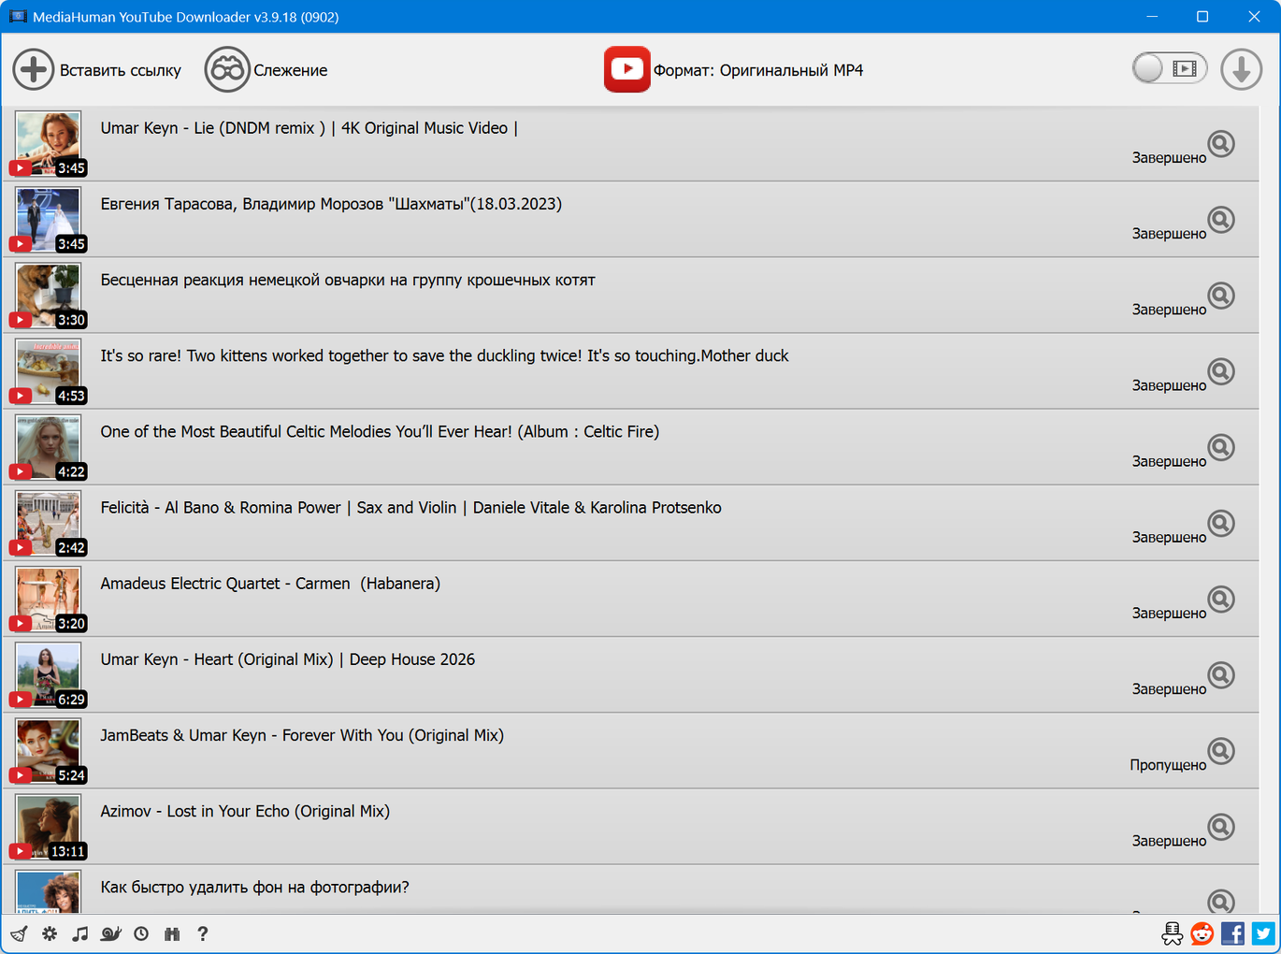
Task: Click Завершено status for Umar Keyn - Lie
Action: click(1169, 158)
